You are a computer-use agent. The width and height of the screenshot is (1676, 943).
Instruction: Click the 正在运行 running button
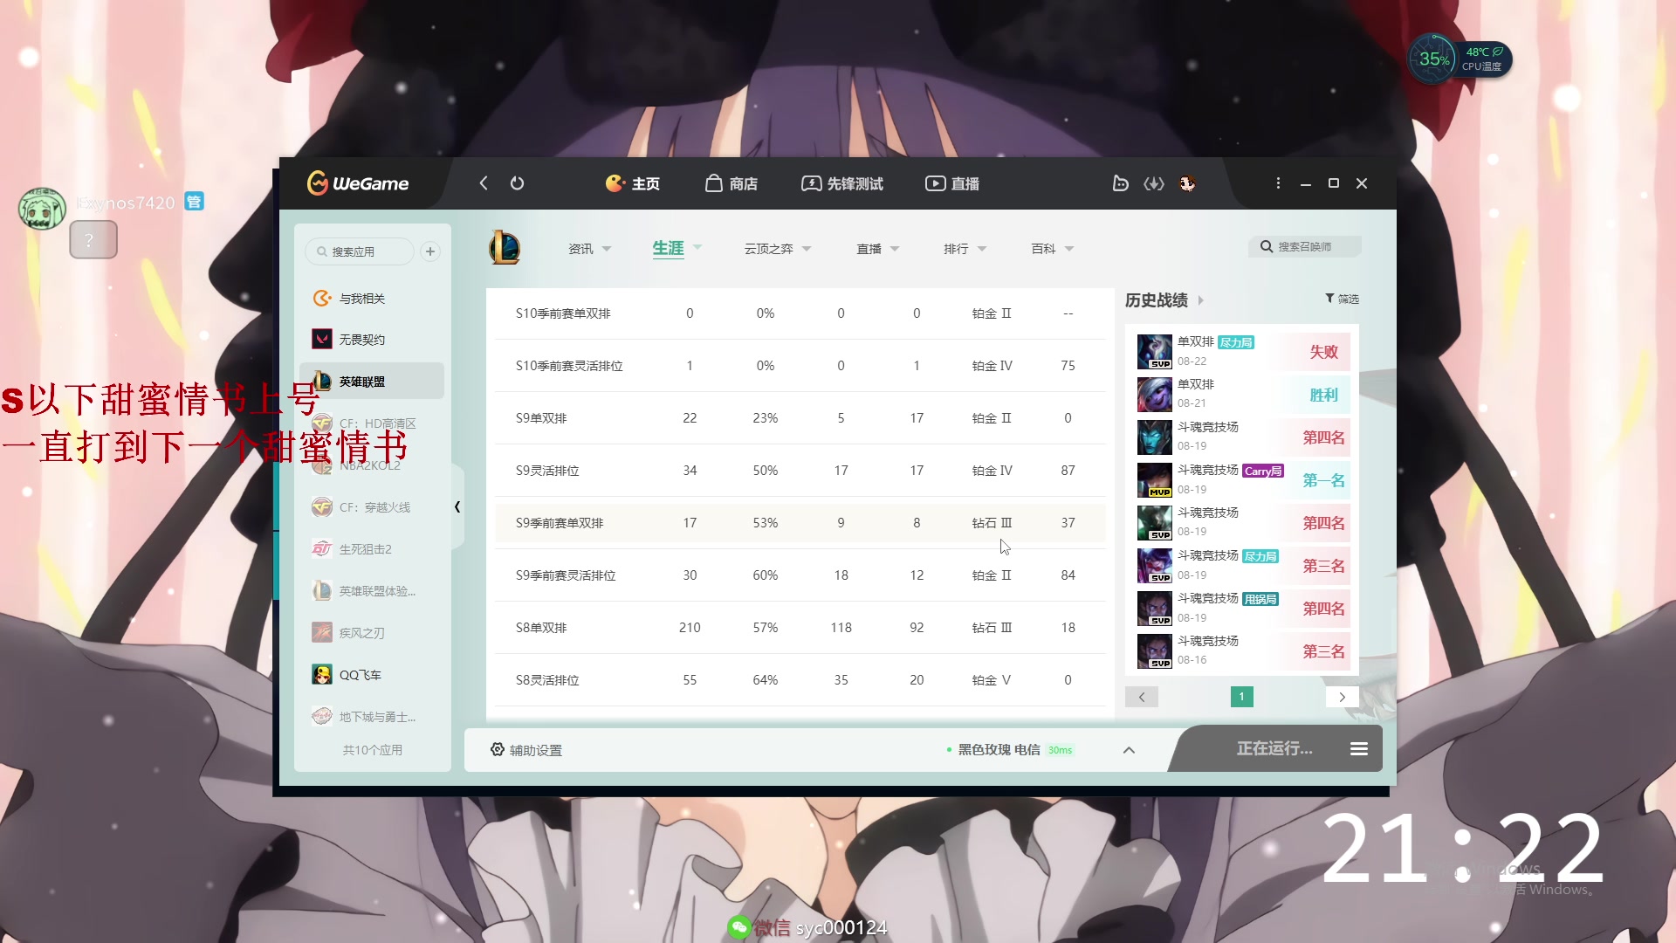tap(1274, 748)
